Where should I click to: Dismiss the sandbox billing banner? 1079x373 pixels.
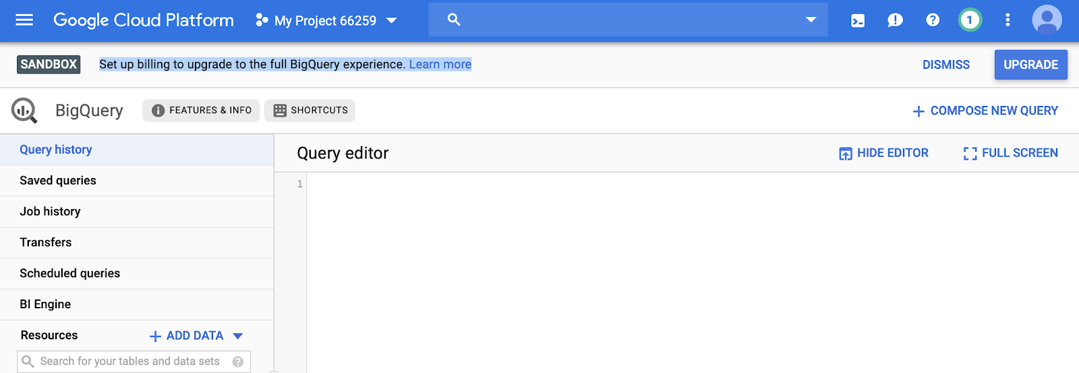(x=946, y=65)
